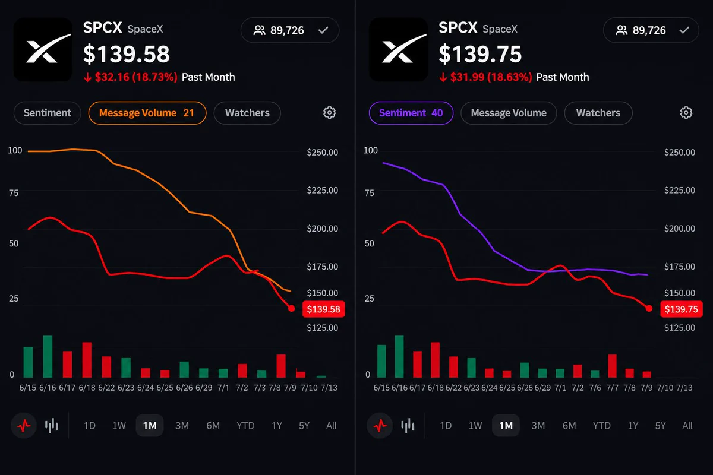The image size is (713, 475).
Task: Select Watchers pill in right panel
Action: pyautogui.click(x=598, y=113)
